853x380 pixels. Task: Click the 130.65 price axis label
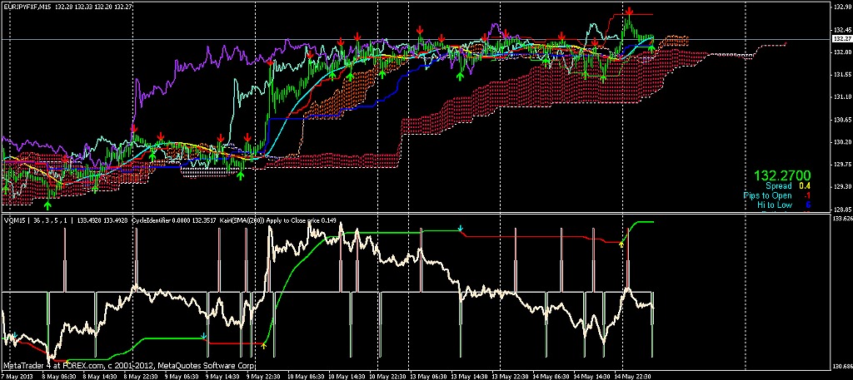(x=841, y=120)
